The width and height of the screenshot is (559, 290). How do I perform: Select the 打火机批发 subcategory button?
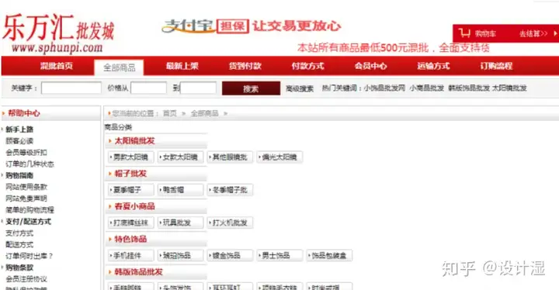click(230, 223)
